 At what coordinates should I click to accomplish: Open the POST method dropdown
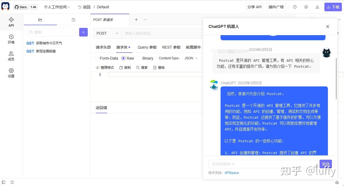pyautogui.click(x=107, y=33)
